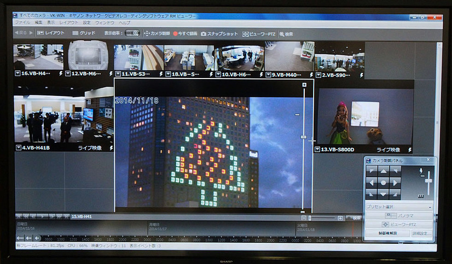Open the カメラ制御 panel from toolbar
The height and width of the screenshot is (264, 452).
tap(157, 34)
